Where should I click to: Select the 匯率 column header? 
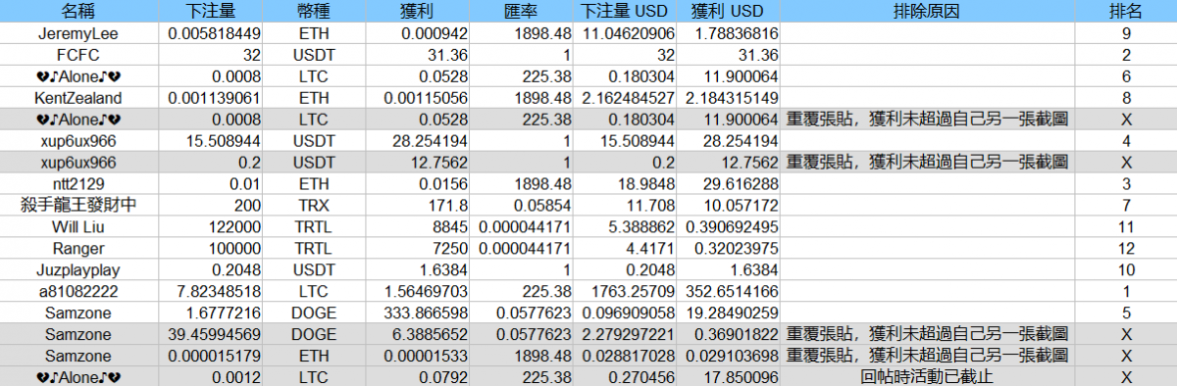519,12
